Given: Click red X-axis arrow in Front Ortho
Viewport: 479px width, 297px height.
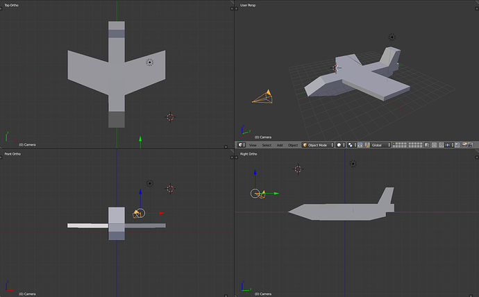Looking at the screenshot, I should (x=162, y=213).
